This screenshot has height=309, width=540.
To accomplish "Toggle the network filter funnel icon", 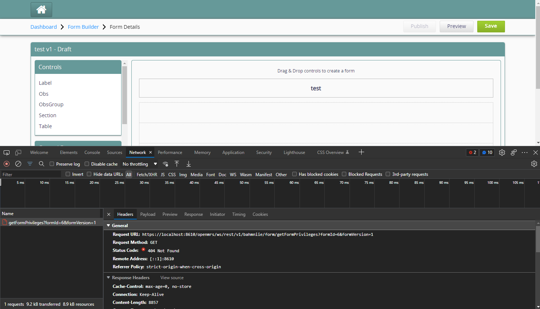I will (30, 164).
